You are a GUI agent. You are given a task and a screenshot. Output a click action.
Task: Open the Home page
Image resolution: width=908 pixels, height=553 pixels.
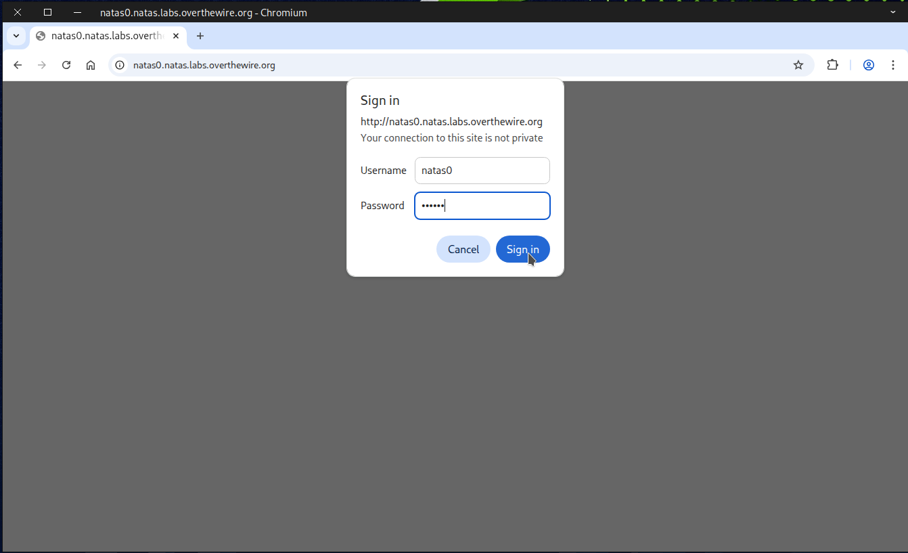point(91,65)
